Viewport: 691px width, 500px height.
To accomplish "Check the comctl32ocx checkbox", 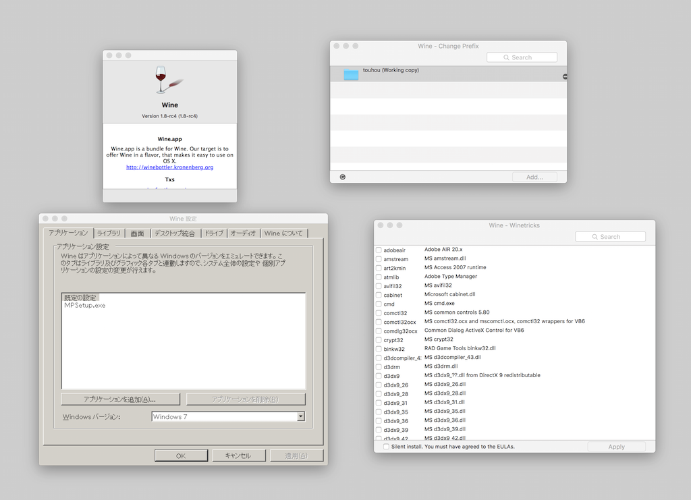I will pos(379,322).
